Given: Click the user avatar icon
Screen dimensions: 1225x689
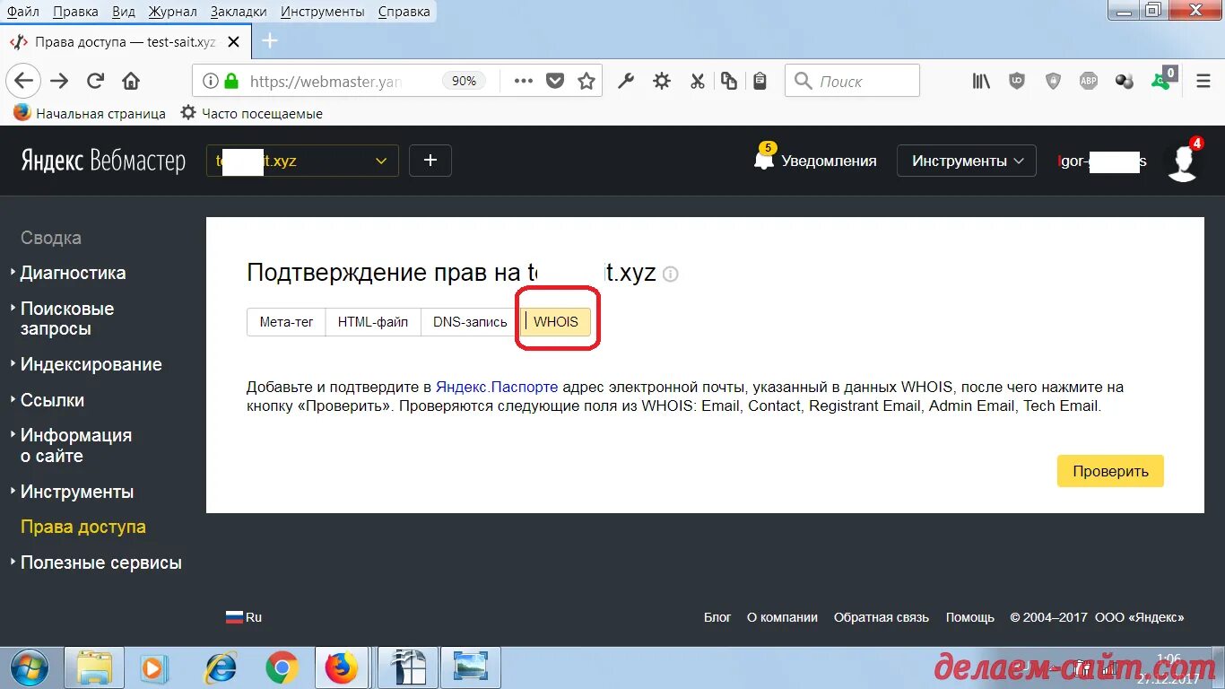Looking at the screenshot, I should pyautogui.click(x=1182, y=161).
